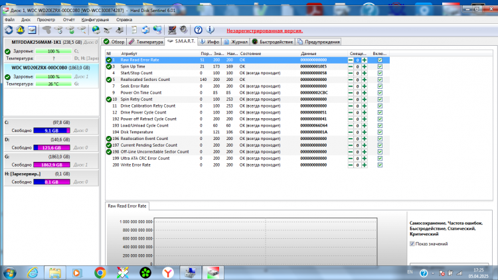Click green status icon of Raw Read Error Rate
This screenshot has width=498, height=280.
point(109,60)
